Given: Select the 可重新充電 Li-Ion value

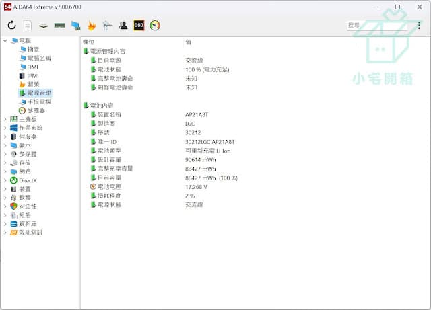Looking at the screenshot, I should (x=208, y=151).
